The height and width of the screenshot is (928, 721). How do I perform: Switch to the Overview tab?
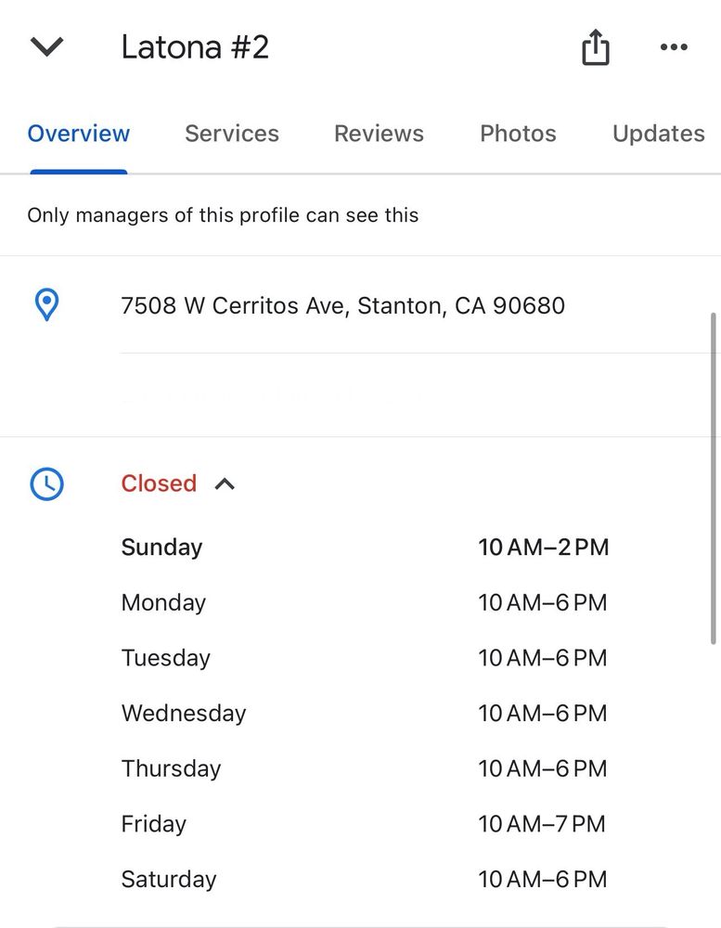pyautogui.click(x=79, y=134)
